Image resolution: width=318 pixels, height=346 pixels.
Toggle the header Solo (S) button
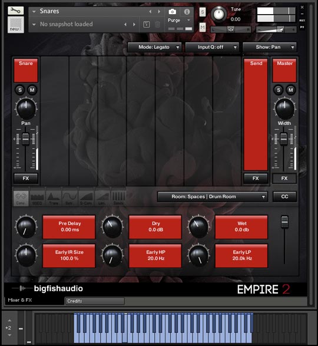click(x=203, y=12)
